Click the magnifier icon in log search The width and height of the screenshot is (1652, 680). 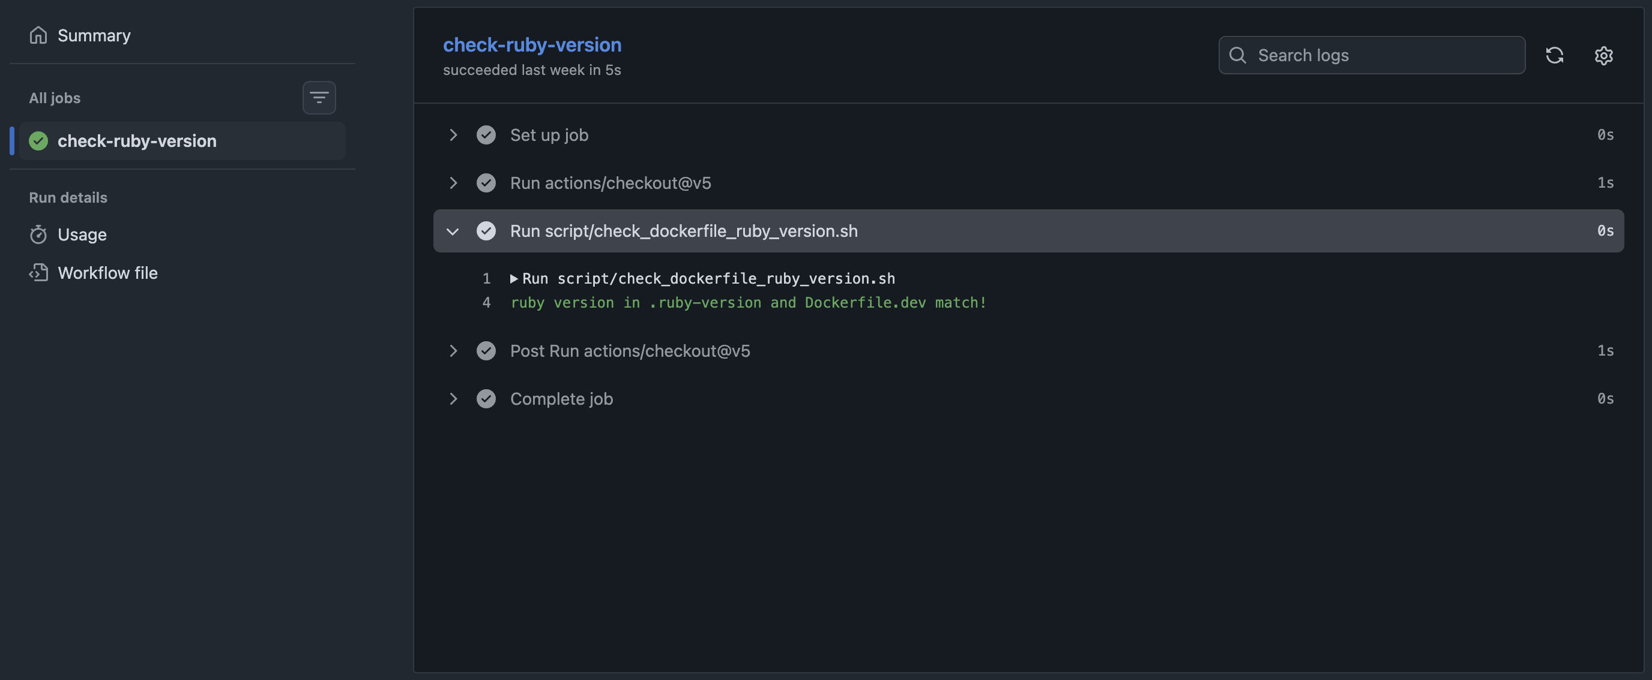click(1237, 55)
